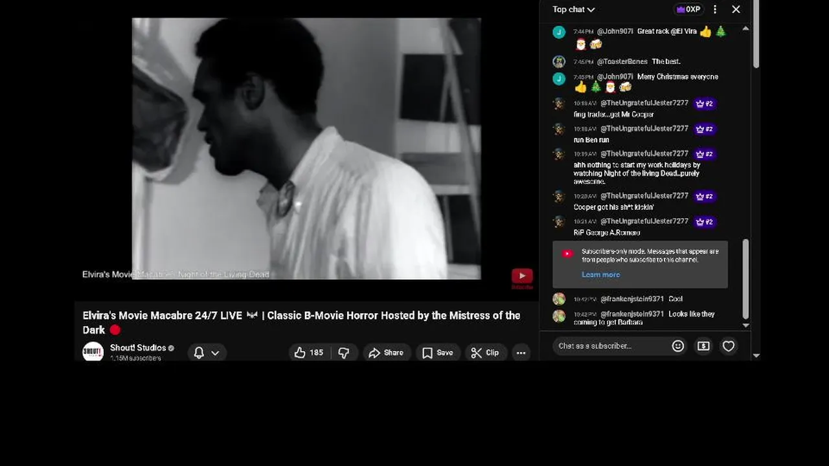Click the like count 185
This screenshot has width=829, height=466.
[x=316, y=353]
